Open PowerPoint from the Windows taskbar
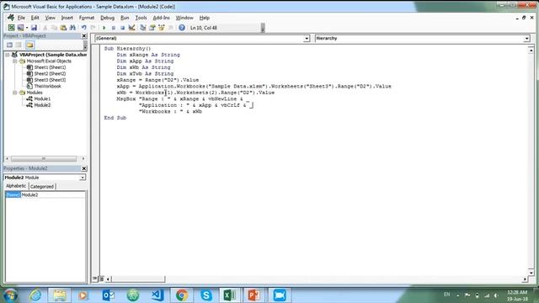Screen dimensions: 539x303 click(254, 295)
